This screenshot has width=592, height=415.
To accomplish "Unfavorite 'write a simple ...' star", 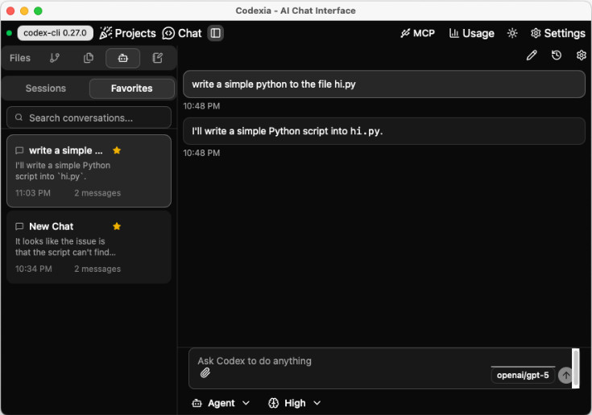I will coord(117,150).
